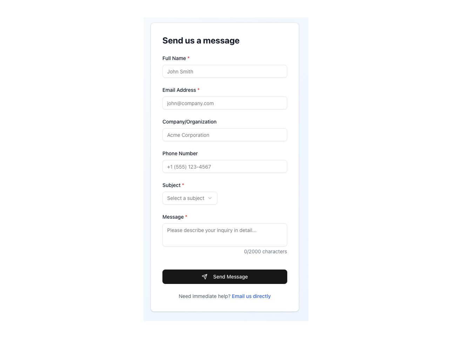The width and height of the screenshot is (469, 340).
Task: Click inside the Message text area
Action: (x=224, y=234)
